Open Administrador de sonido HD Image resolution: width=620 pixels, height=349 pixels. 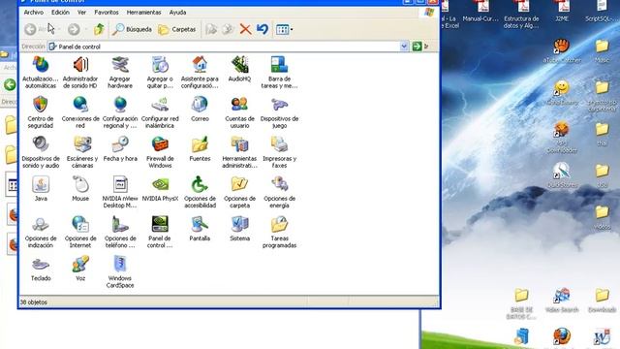[x=80, y=72]
